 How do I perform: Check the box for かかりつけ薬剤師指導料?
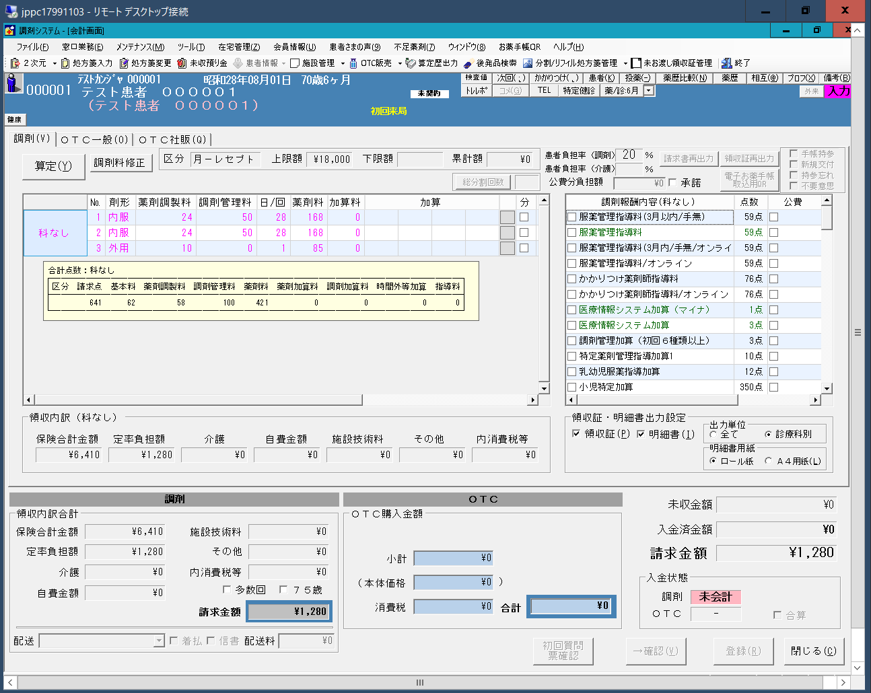click(571, 279)
